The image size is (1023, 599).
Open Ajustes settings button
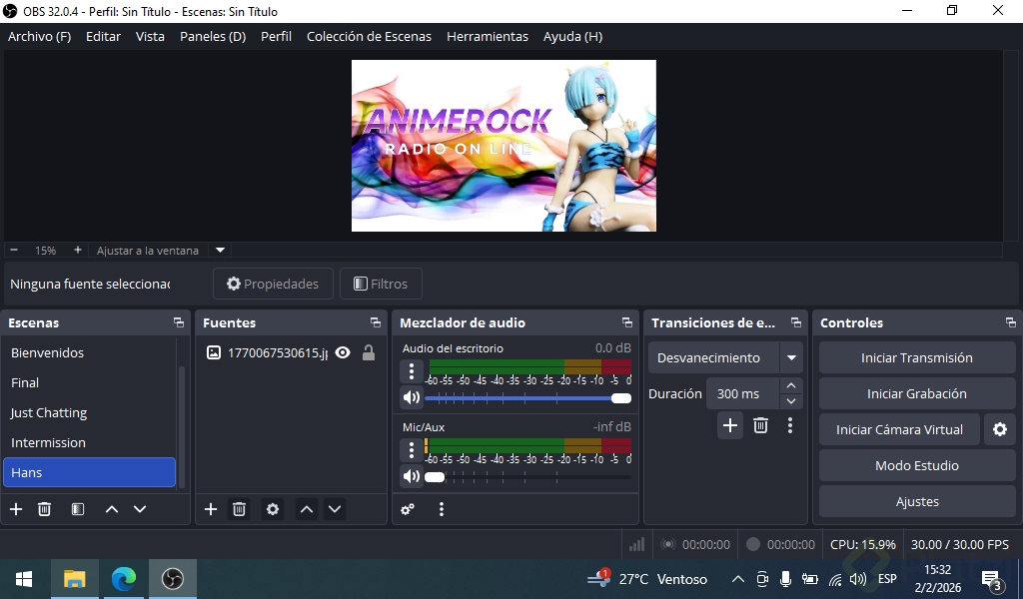[x=917, y=501]
